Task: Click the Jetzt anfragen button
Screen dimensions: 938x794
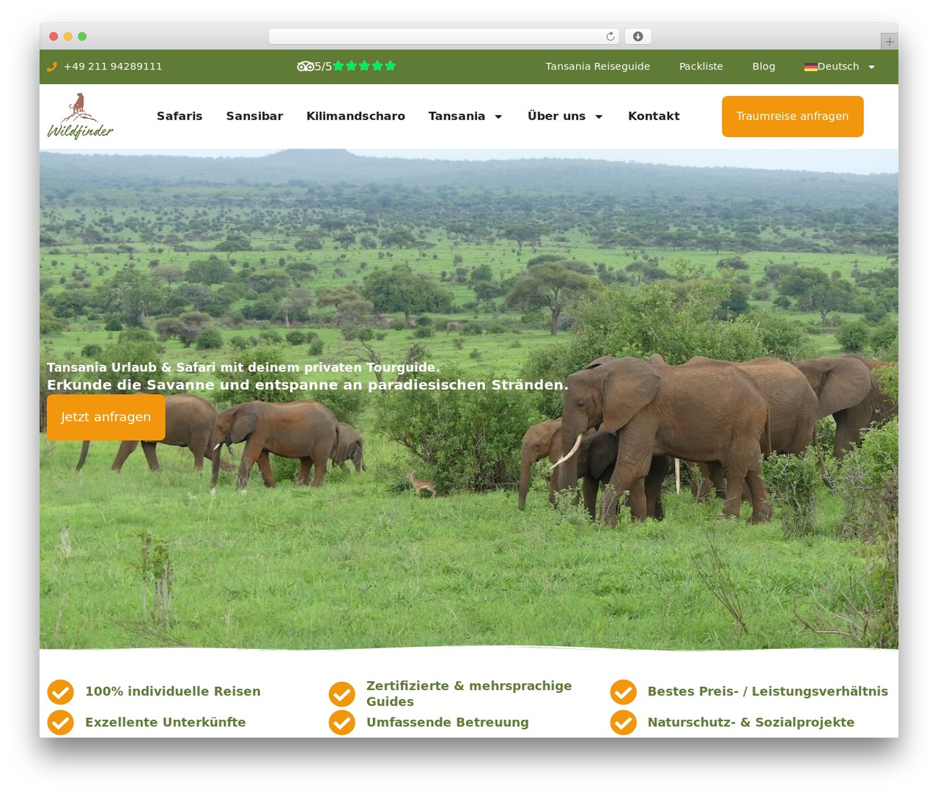Action: [x=106, y=417]
